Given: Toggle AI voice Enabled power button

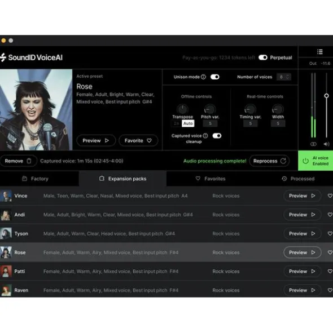Looking at the screenshot, I should click(x=316, y=161).
